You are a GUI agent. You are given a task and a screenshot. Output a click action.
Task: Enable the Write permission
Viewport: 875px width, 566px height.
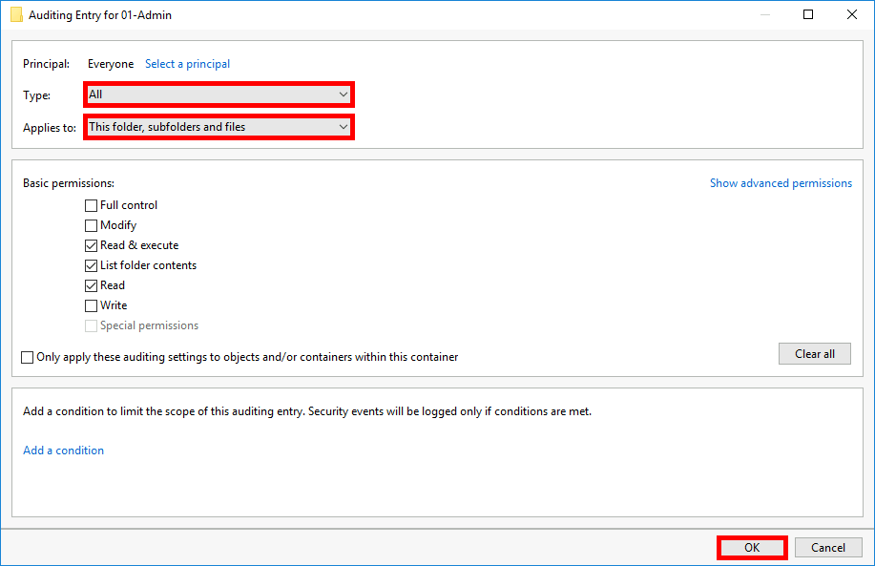click(91, 304)
